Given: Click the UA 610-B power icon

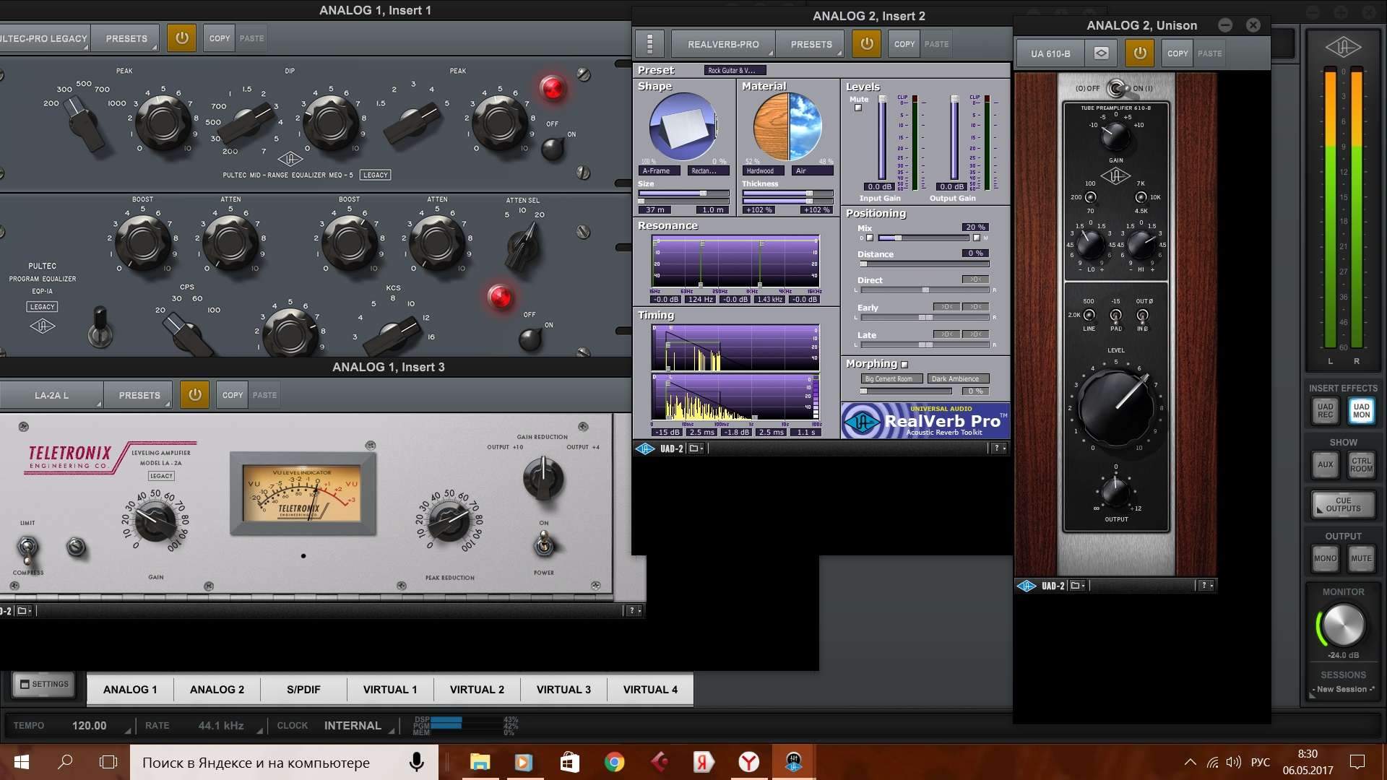Looking at the screenshot, I should [x=1139, y=53].
